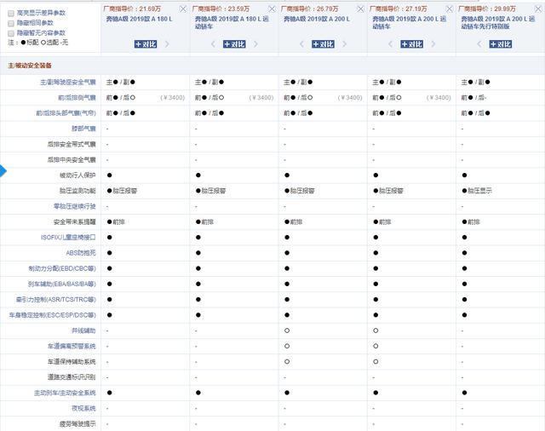Remove the A 200 L 26.79万 column
The width and height of the screenshot is (545, 431).
(x=360, y=9)
